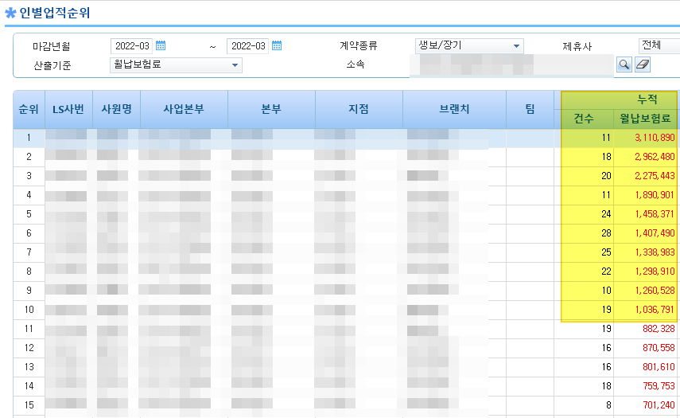
Task: Click premium value 2,275,443
Action: click(655, 176)
